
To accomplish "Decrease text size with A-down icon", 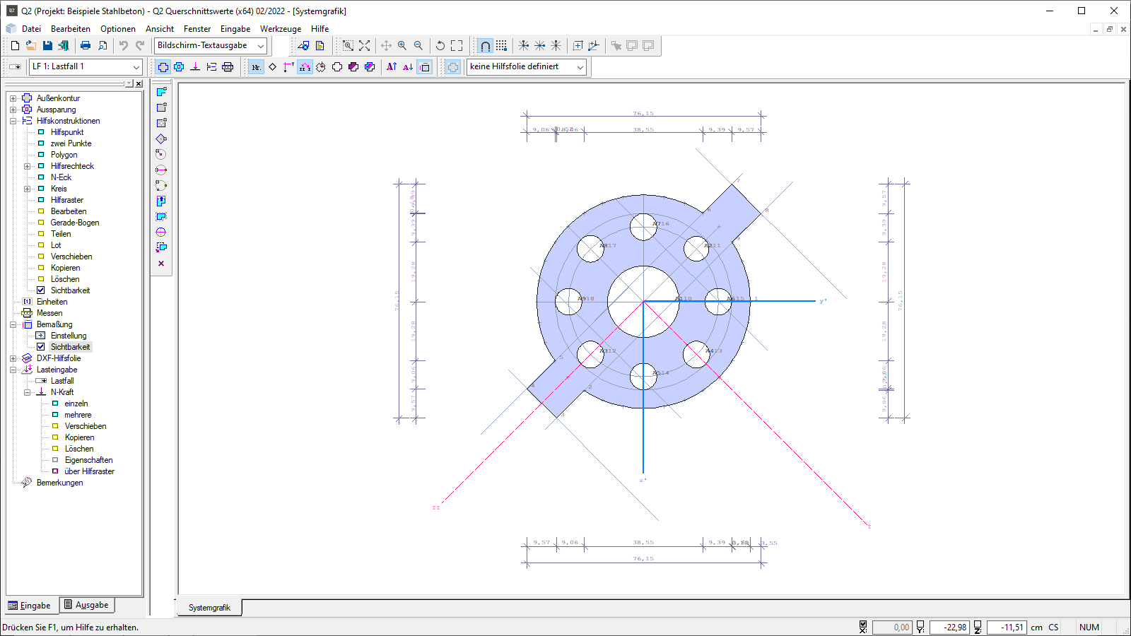I will point(408,66).
